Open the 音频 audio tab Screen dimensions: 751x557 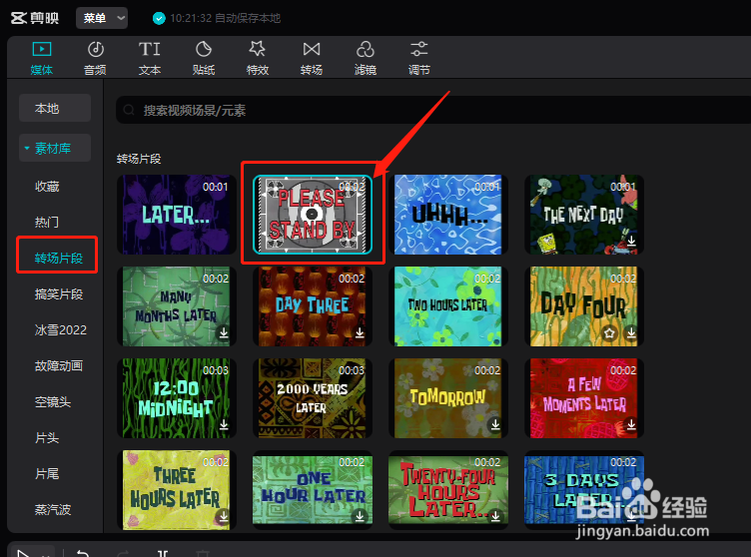point(95,58)
